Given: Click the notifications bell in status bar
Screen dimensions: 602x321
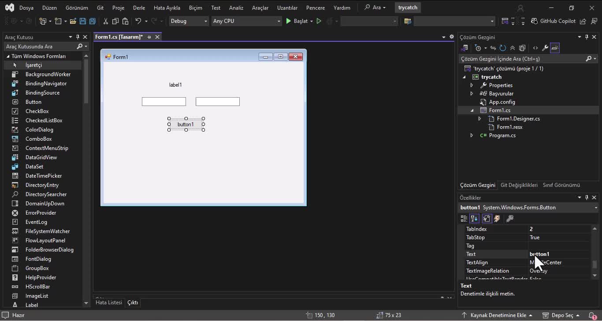Looking at the screenshot, I should [592, 315].
